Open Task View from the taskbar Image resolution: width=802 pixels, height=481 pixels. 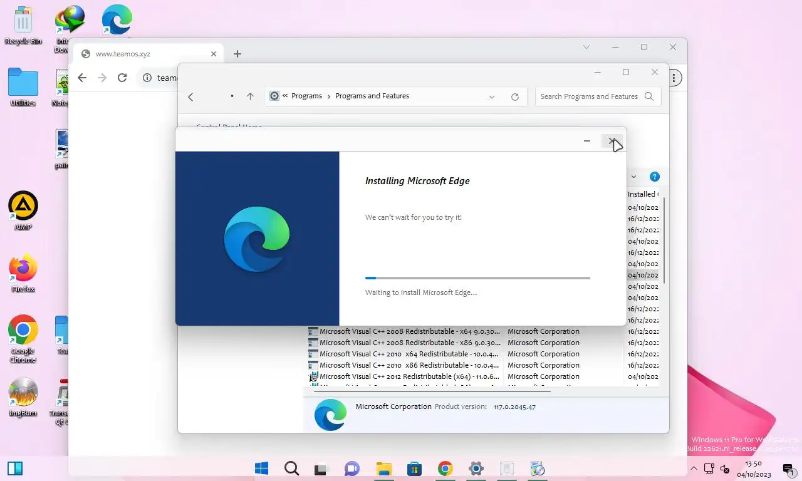[x=321, y=468]
